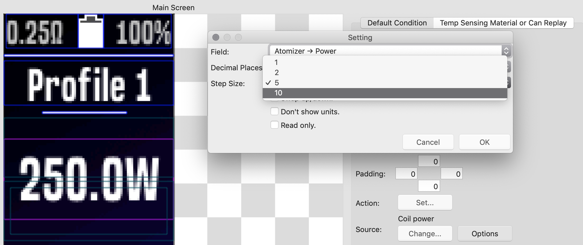583x245 pixels.
Task: Confirm the Setting dialog with OK
Action: (x=484, y=142)
